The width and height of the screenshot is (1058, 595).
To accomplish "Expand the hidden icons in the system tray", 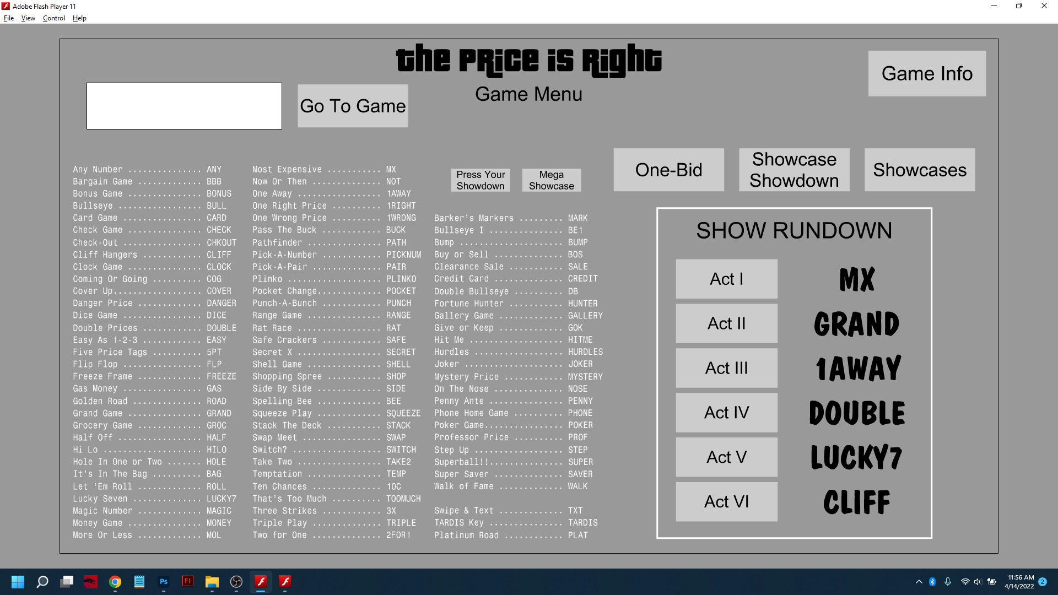I will click(x=919, y=582).
